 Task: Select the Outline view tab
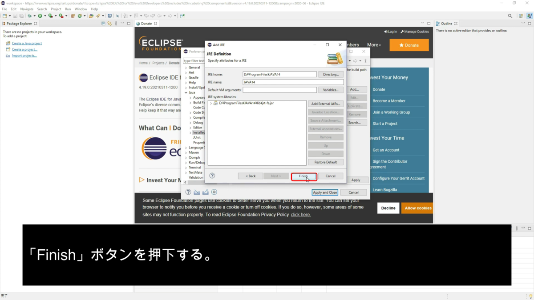click(446, 24)
